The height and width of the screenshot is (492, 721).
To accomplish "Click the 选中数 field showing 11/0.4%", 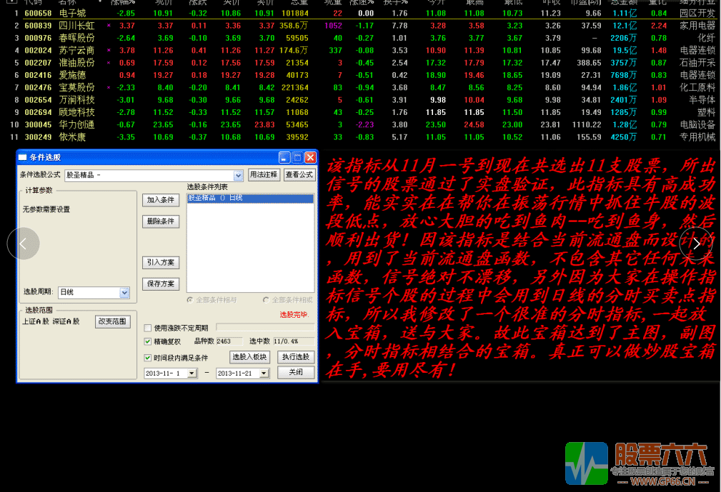I will pos(294,341).
